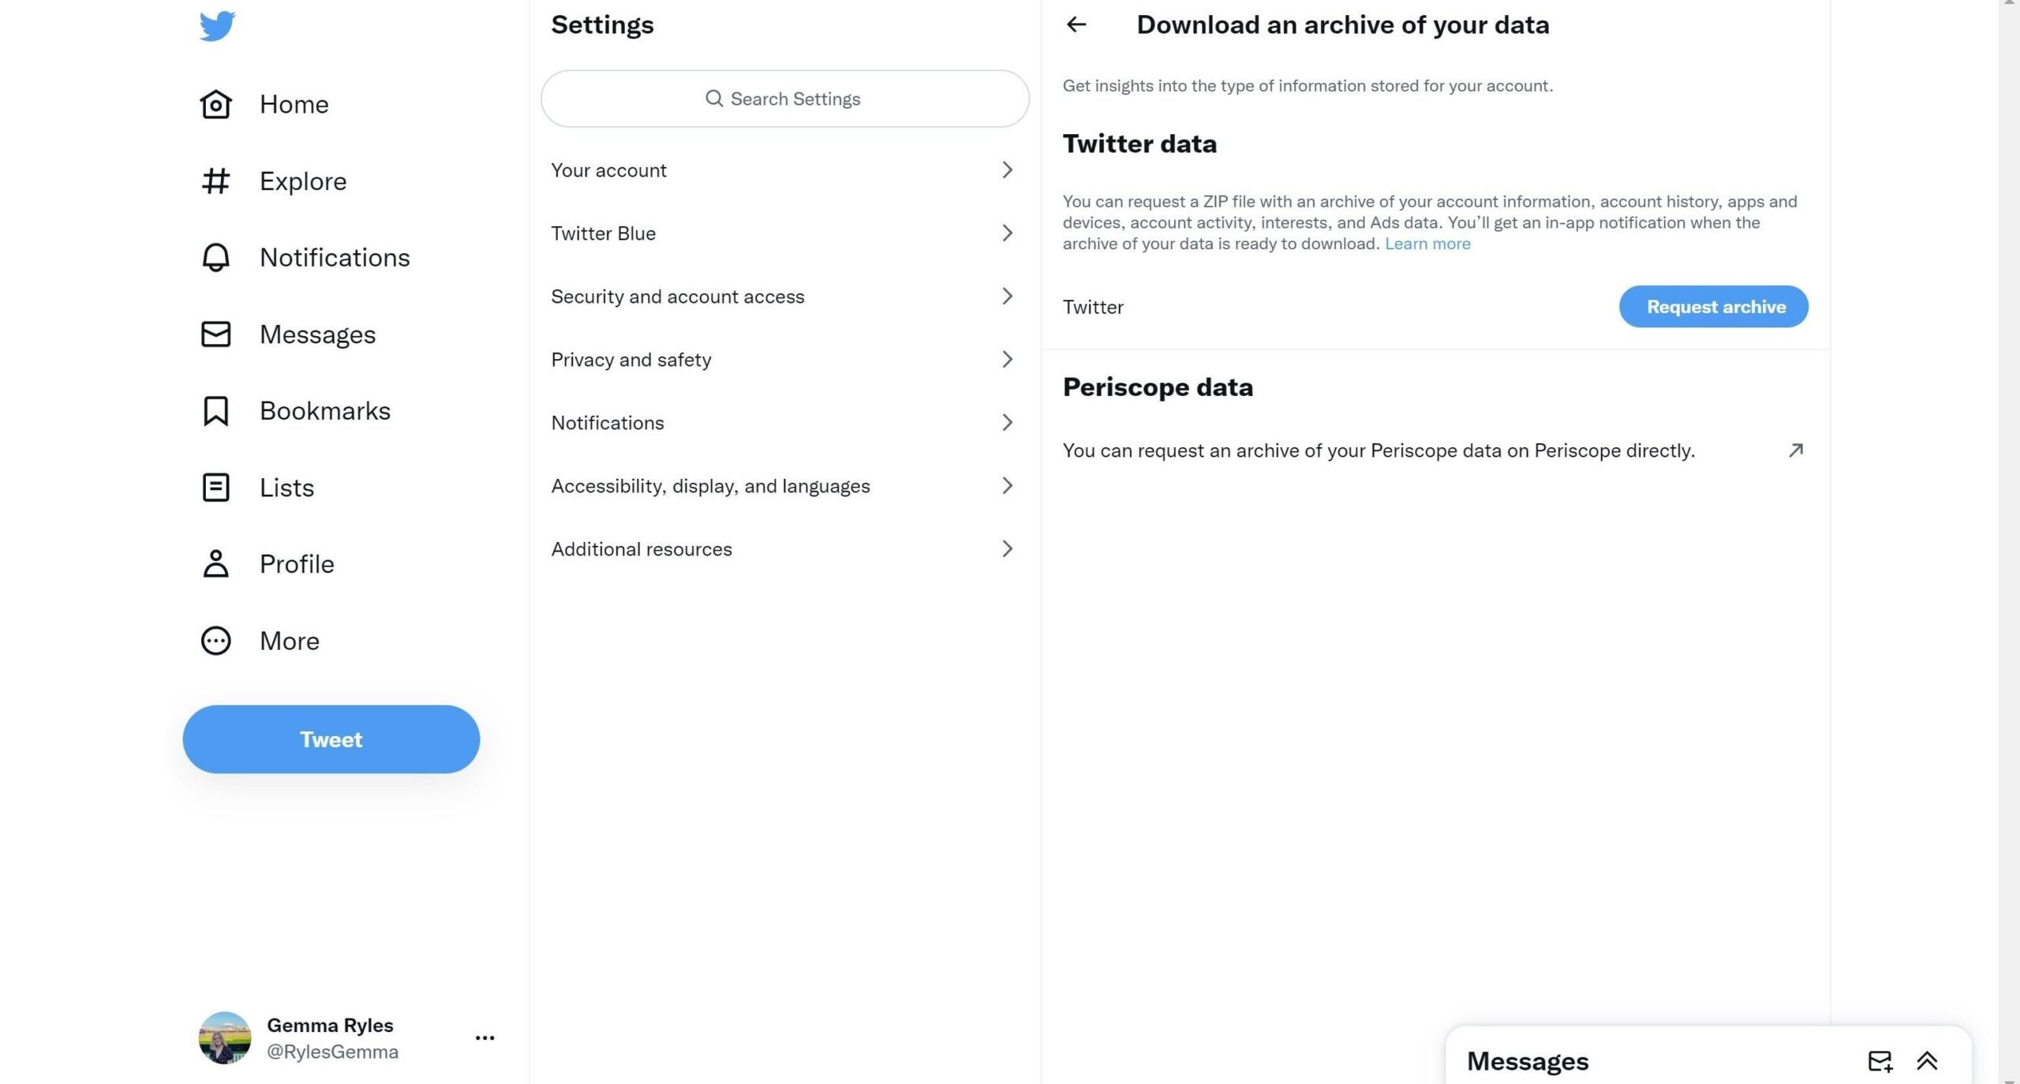Click Learn more link
The height and width of the screenshot is (1084, 2020).
tap(1427, 243)
